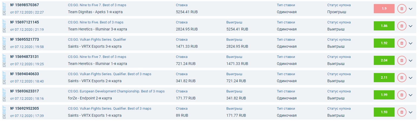Click 1XBET logo beside coupon № 15698570367
Screen dimensions: 420x121
pos(4,9)
